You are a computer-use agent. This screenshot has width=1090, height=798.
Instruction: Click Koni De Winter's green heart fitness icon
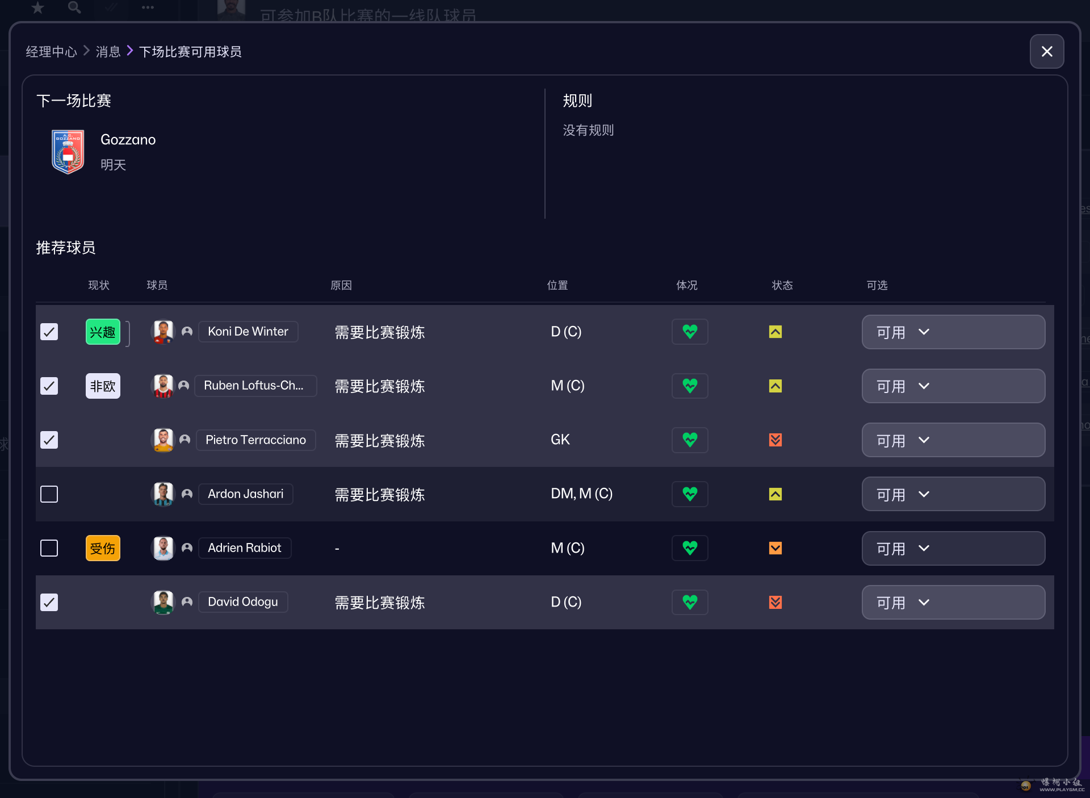689,332
